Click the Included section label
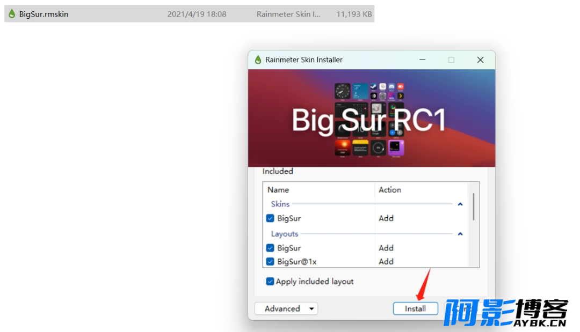 click(278, 171)
